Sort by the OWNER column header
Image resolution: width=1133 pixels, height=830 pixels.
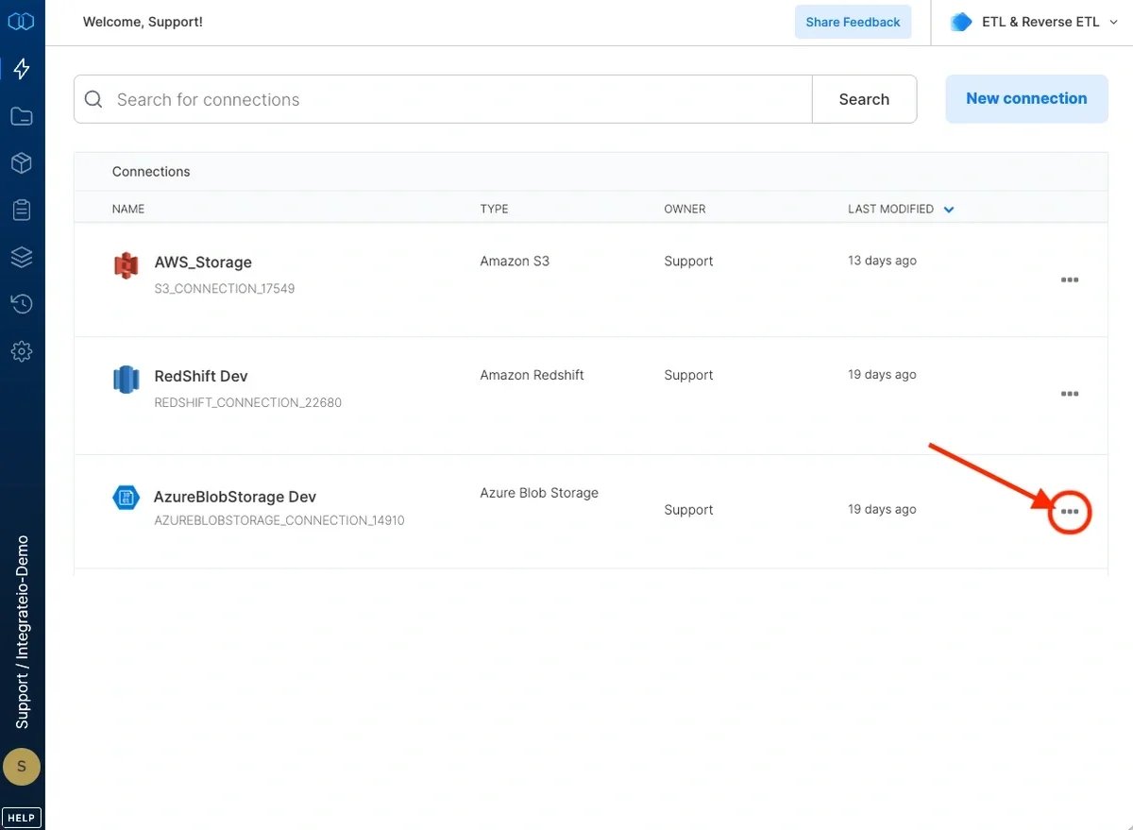tap(685, 209)
